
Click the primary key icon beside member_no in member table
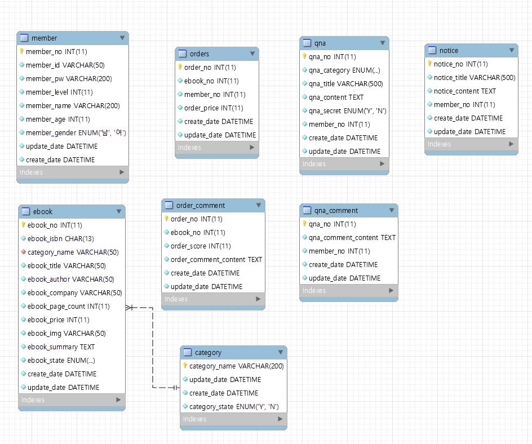21,51
